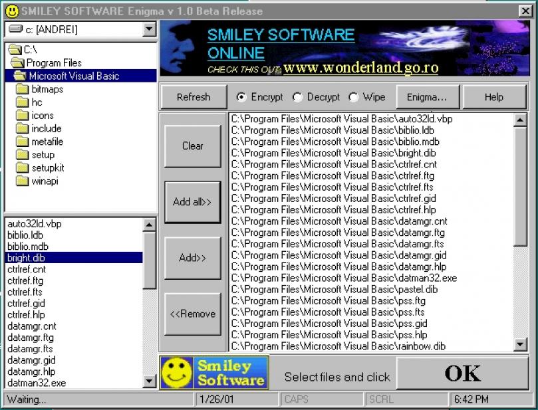Click the drive icon in the drive selector

click(x=16, y=29)
